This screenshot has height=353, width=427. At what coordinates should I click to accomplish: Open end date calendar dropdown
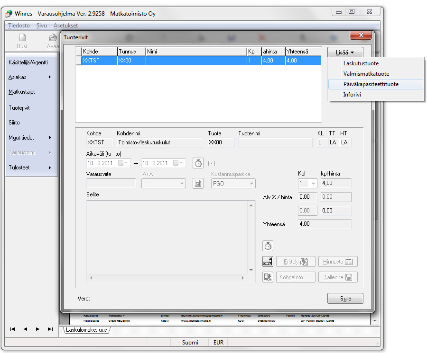(178, 163)
